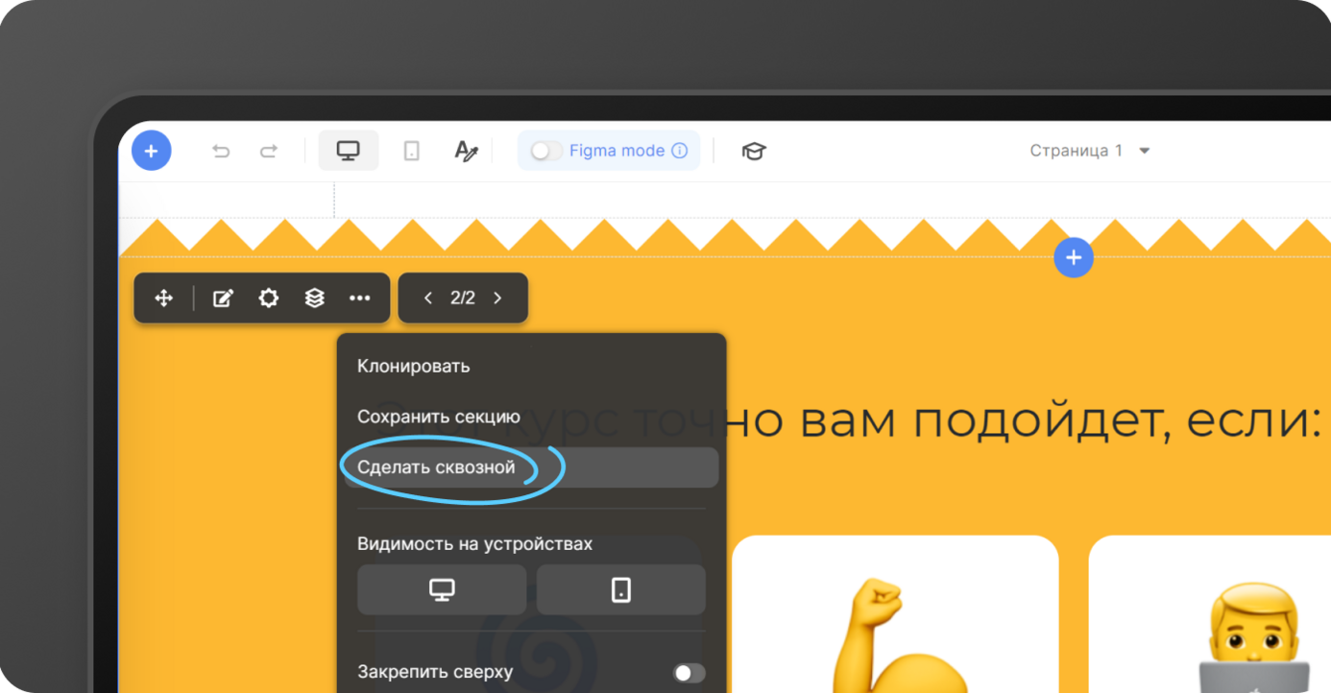Select the man with laptop emoji card
The width and height of the screenshot is (1331, 693).
click(x=1210, y=614)
